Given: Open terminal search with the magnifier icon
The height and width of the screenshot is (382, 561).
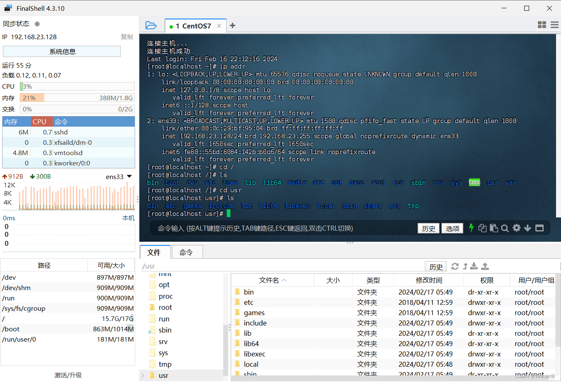Looking at the screenshot, I should [505, 228].
